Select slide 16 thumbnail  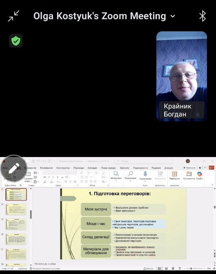point(16,239)
